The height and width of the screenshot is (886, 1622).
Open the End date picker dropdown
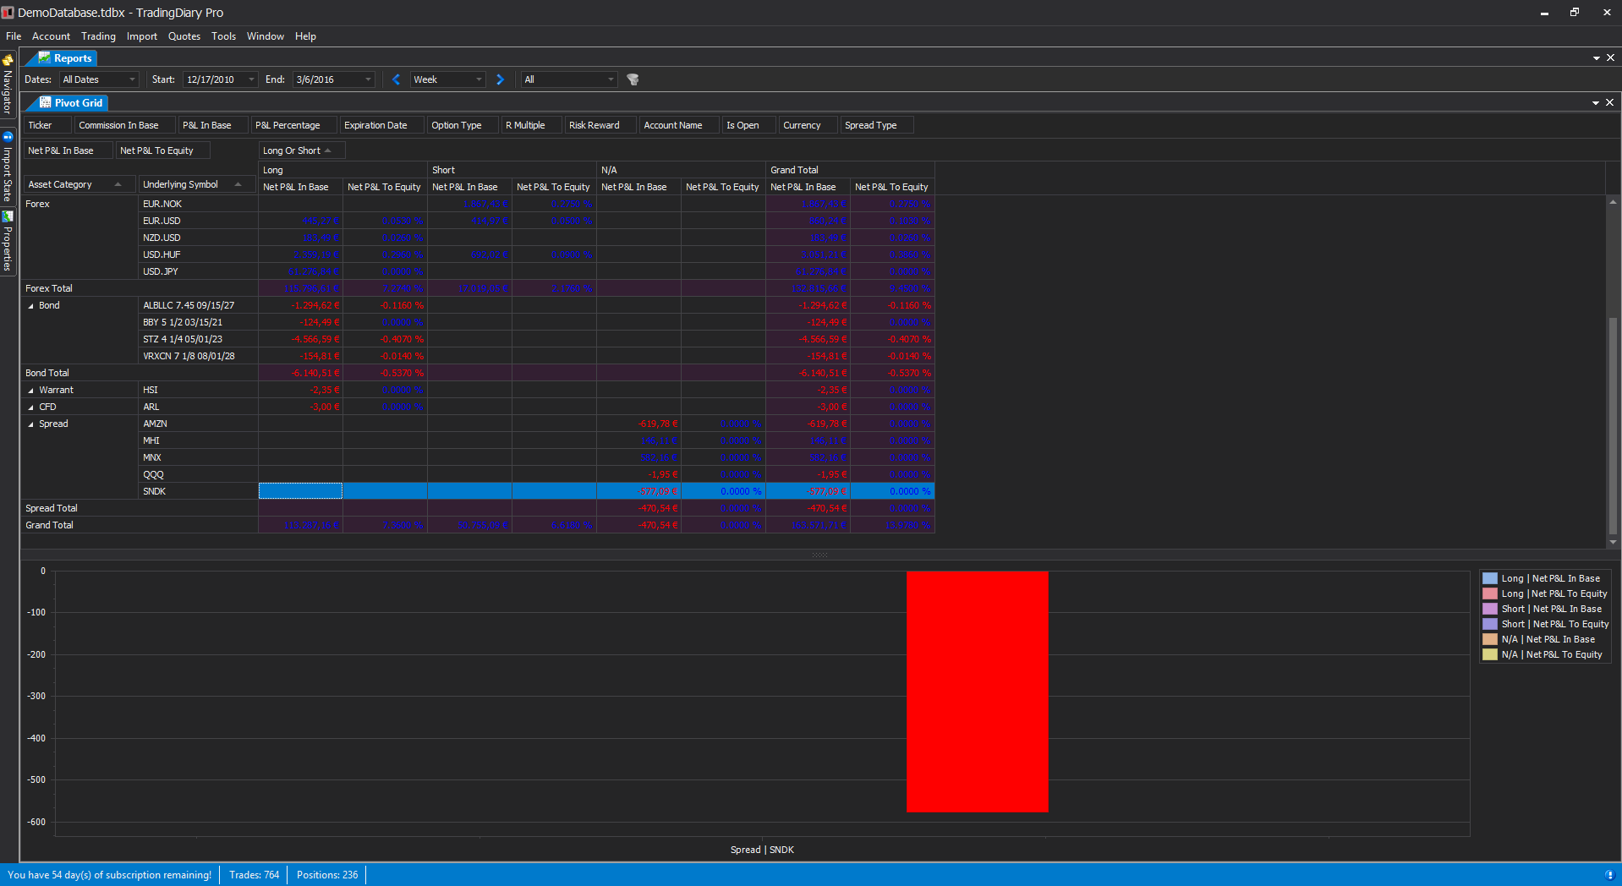coord(368,79)
